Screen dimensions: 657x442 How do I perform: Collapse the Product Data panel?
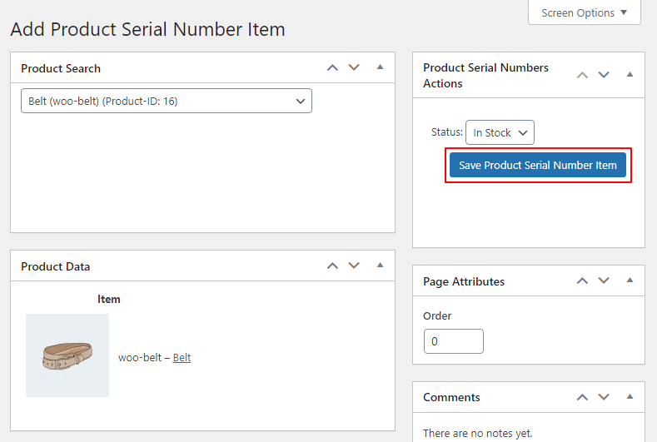point(380,266)
